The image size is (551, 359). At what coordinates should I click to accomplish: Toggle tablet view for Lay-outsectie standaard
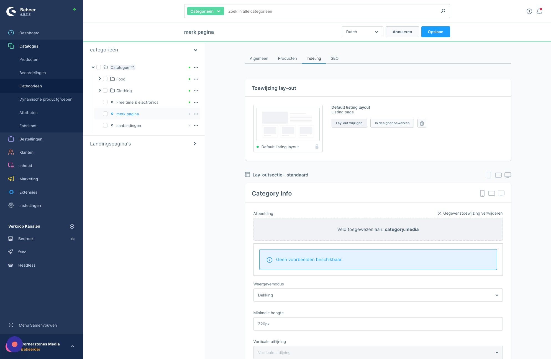tap(498, 175)
